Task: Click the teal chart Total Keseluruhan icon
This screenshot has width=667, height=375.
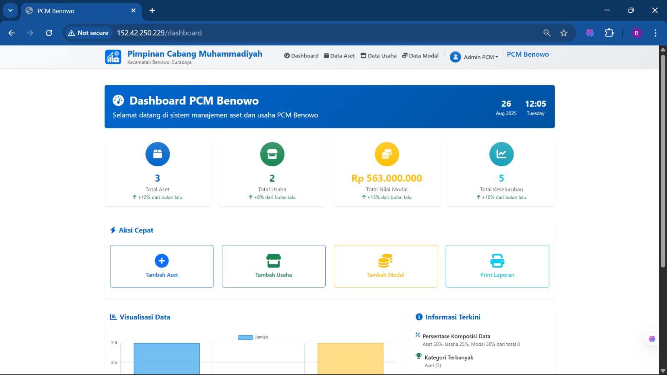Action: 502,154
